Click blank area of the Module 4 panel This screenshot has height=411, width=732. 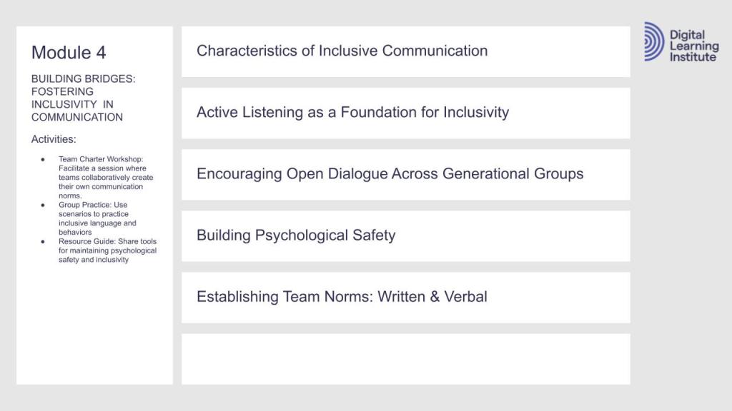pos(94,328)
